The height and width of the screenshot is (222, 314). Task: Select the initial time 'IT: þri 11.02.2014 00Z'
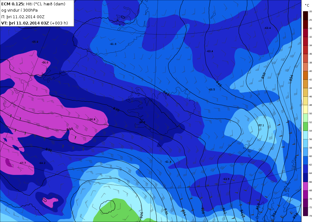tap(23, 17)
